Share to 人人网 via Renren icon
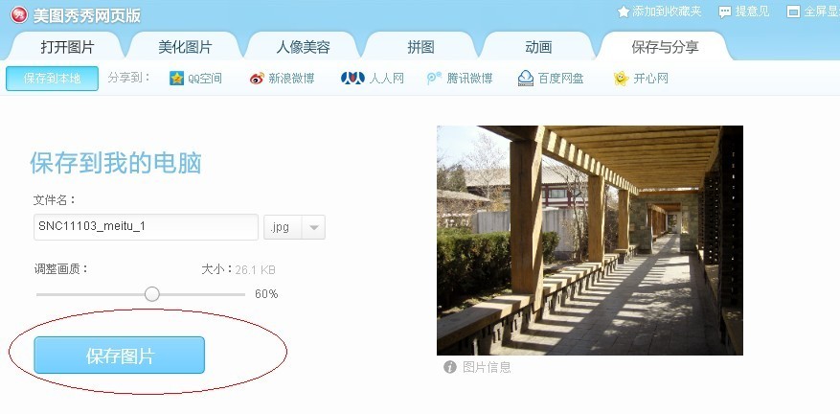Screen dimensions: 840x414 [x=352, y=79]
